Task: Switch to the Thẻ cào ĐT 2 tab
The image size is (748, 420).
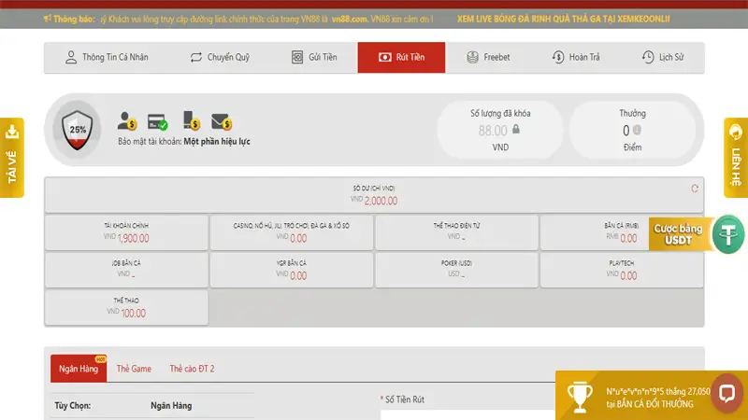Action: point(192,369)
